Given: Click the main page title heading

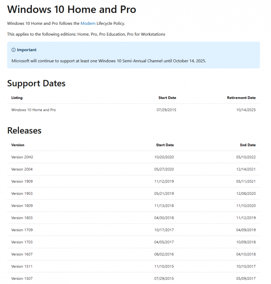Looking at the screenshot, I should click(72, 9).
